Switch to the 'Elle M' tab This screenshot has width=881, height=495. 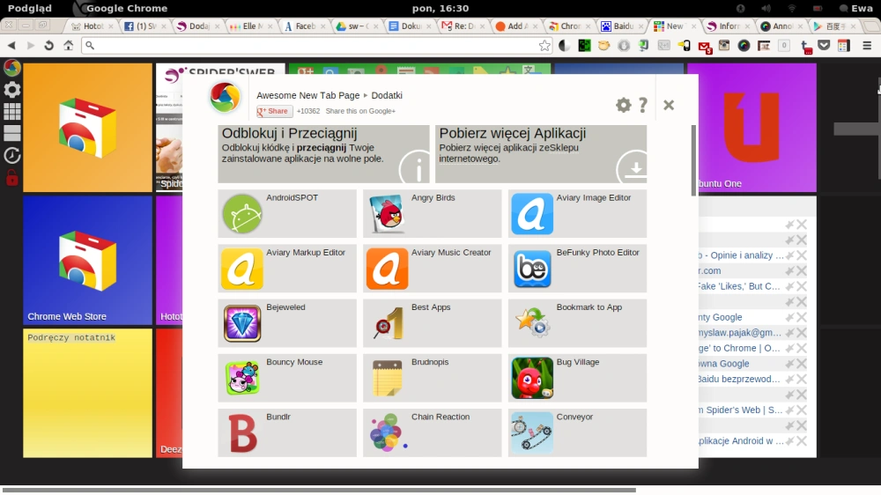(x=249, y=26)
